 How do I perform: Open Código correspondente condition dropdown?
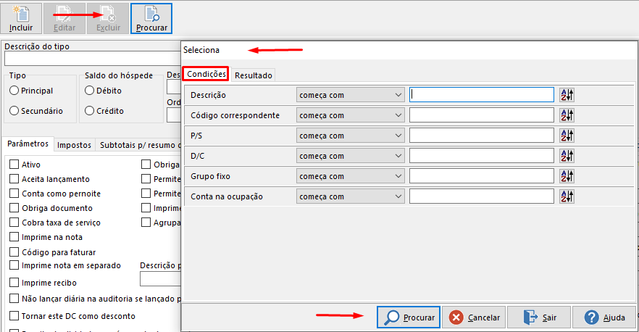pos(351,115)
